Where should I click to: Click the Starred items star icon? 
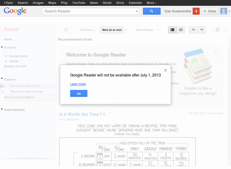coord(6,56)
